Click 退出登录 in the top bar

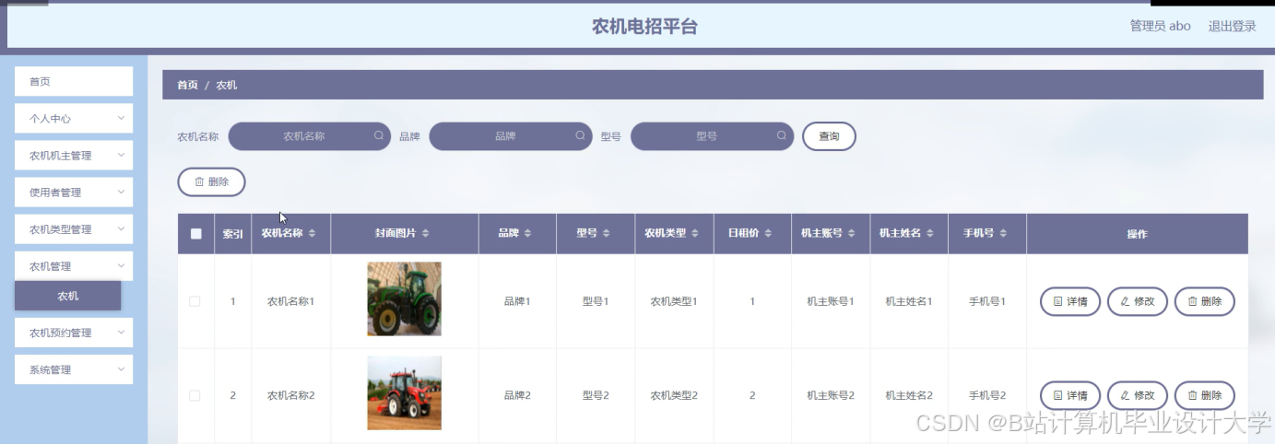click(1233, 26)
